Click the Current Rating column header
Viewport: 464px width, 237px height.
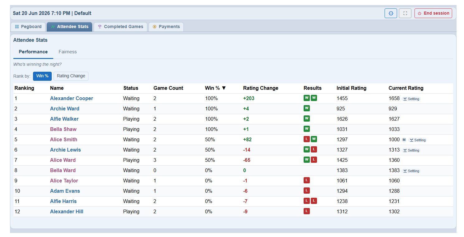point(406,88)
